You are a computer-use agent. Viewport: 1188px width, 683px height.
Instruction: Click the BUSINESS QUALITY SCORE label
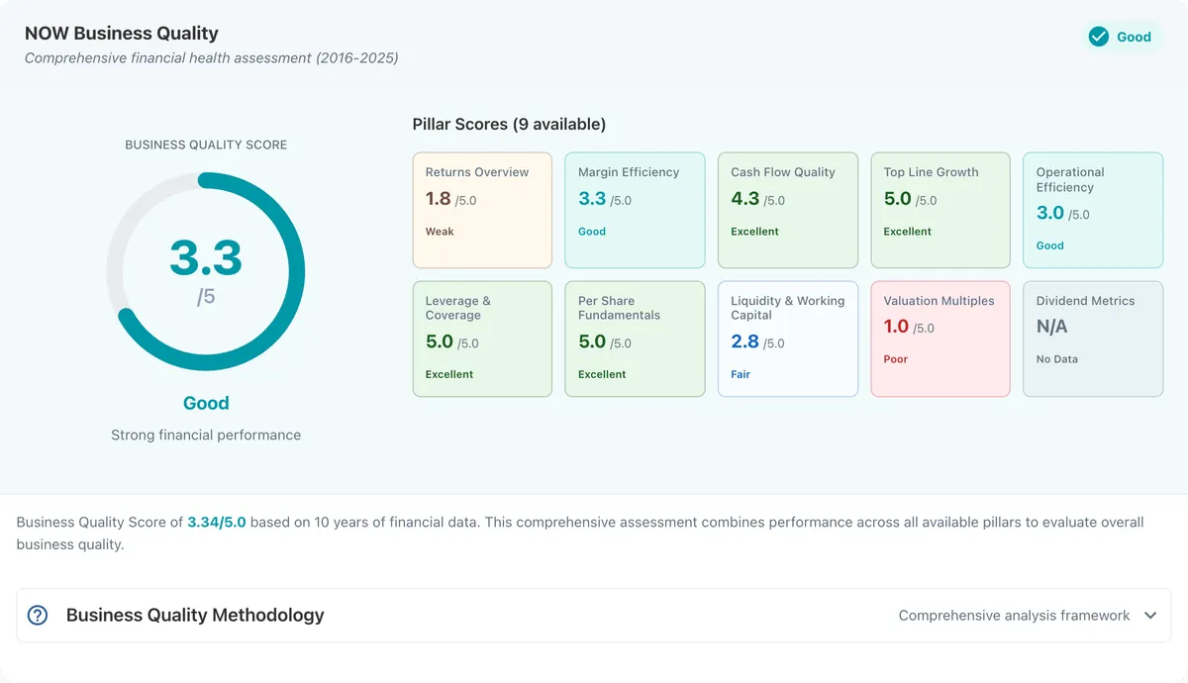tap(206, 145)
